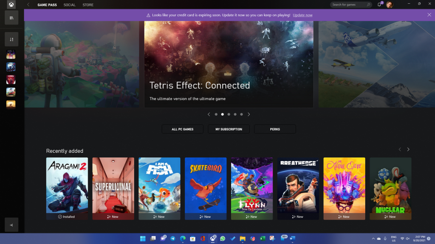Select your profile avatar in the top bar
Image resolution: width=435 pixels, height=244 pixels.
(x=390, y=5)
